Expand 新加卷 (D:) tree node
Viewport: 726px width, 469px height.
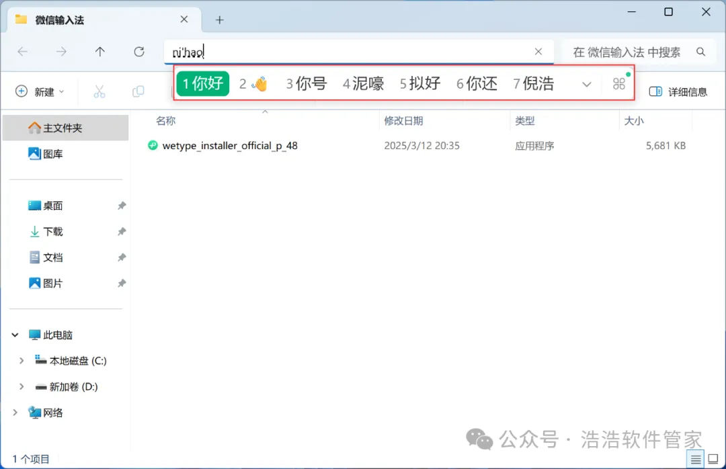tap(22, 386)
